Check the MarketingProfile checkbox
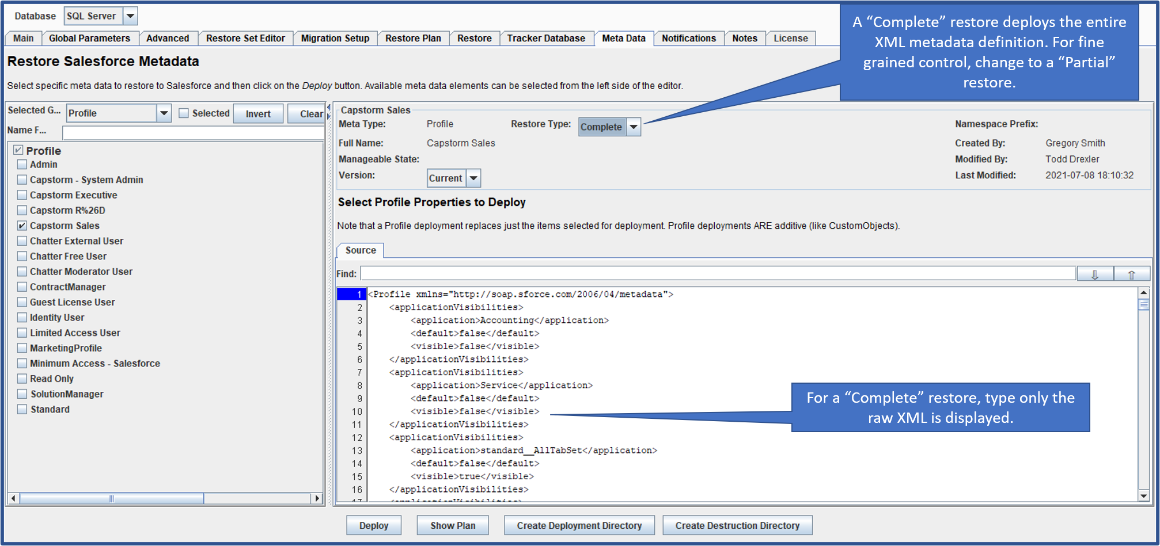 [x=22, y=348]
